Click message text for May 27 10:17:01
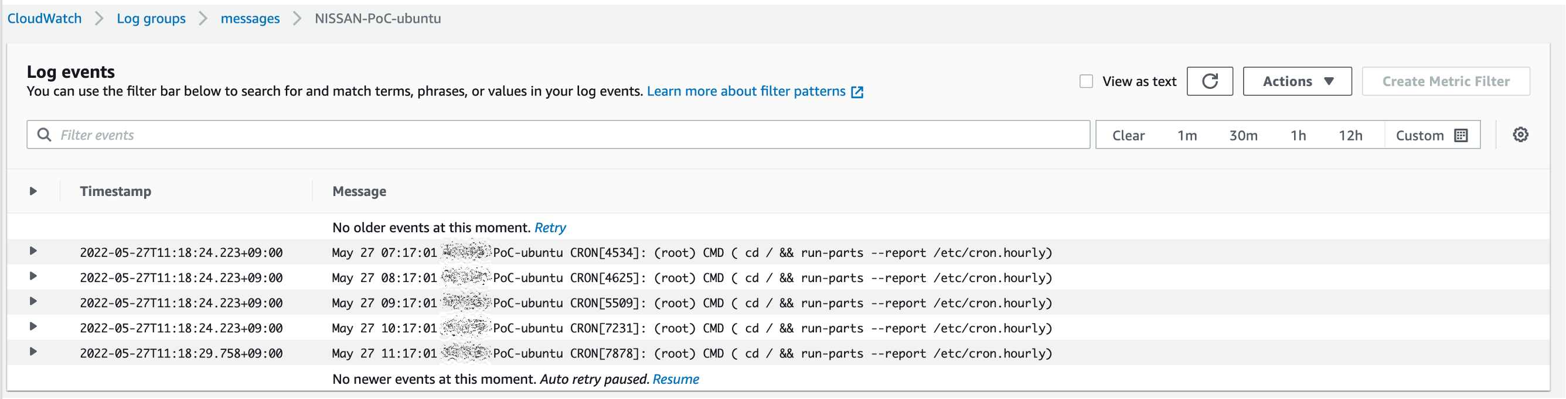The image size is (1566, 399). [x=692, y=329]
